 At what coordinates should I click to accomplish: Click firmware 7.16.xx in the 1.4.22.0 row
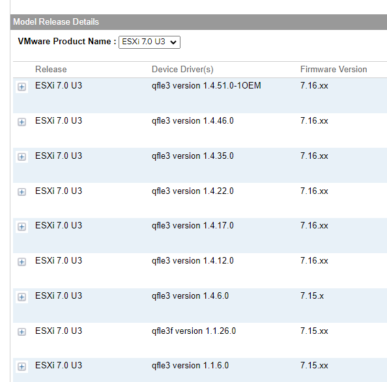click(x=314, y=191)
